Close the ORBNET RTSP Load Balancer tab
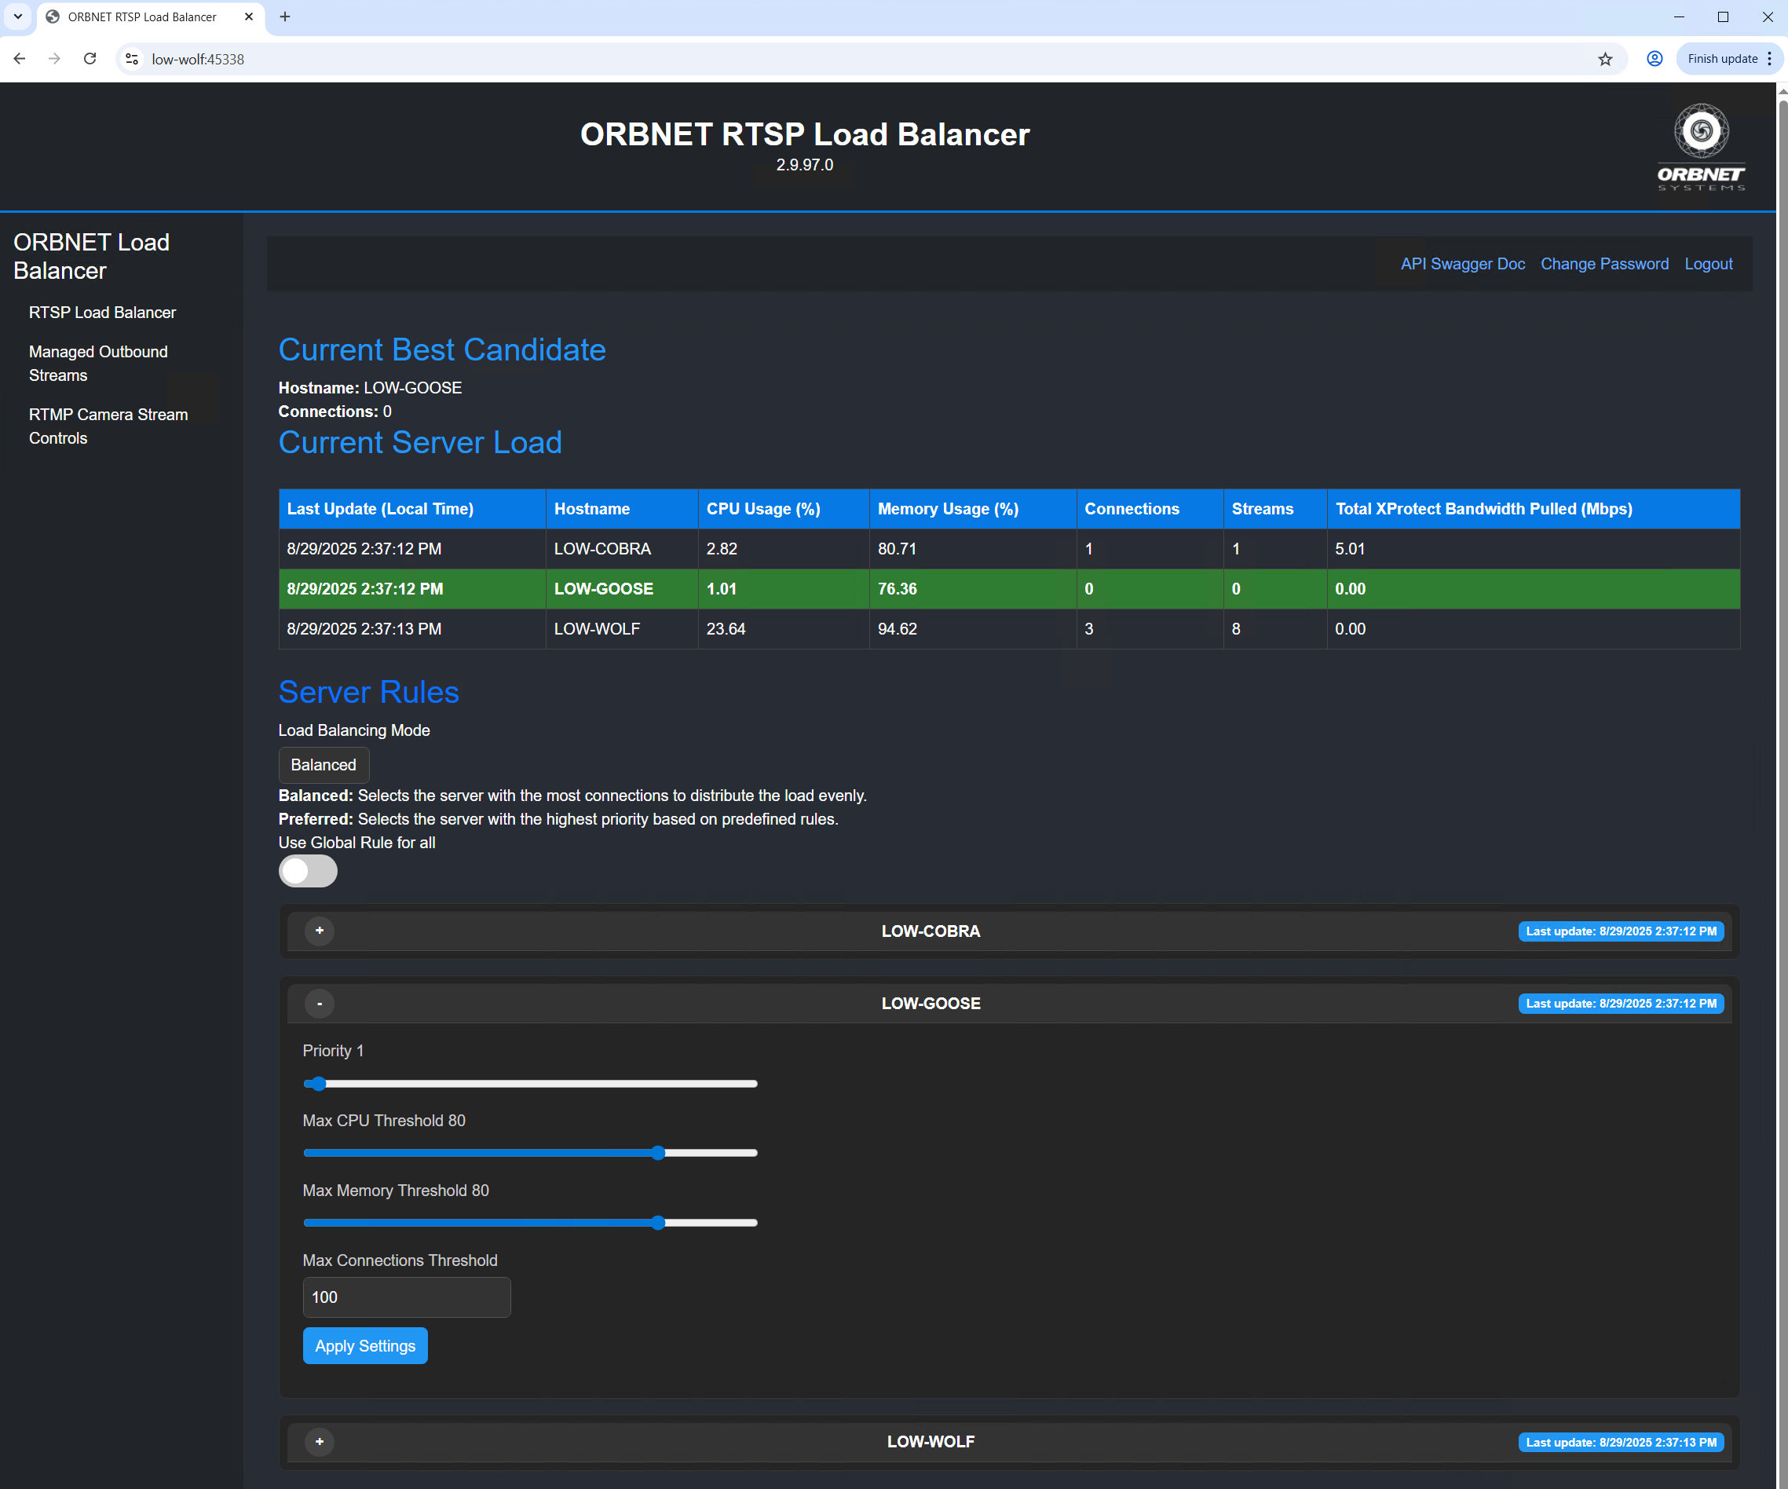The height and width of the screenshot is (1489, 1788). [249, 17]
